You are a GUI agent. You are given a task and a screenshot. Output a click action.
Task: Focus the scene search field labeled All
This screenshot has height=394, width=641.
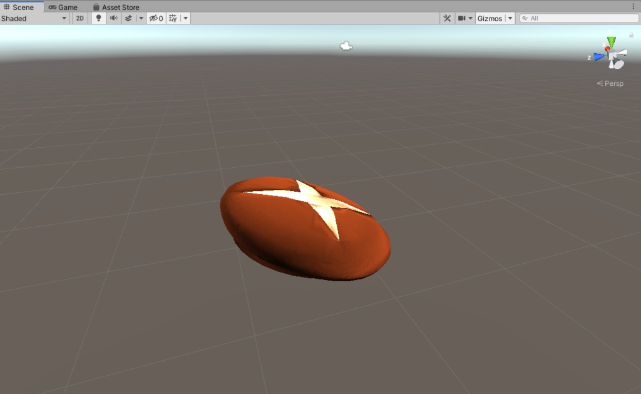point(579,18)
